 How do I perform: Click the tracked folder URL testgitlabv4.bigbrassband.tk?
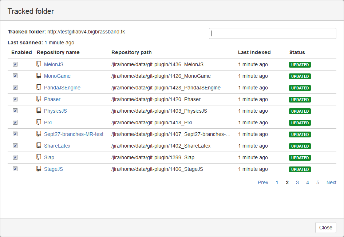[86, 32]
